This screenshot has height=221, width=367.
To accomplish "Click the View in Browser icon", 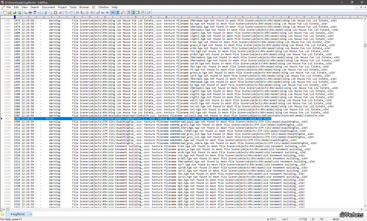I will (40, 12).
